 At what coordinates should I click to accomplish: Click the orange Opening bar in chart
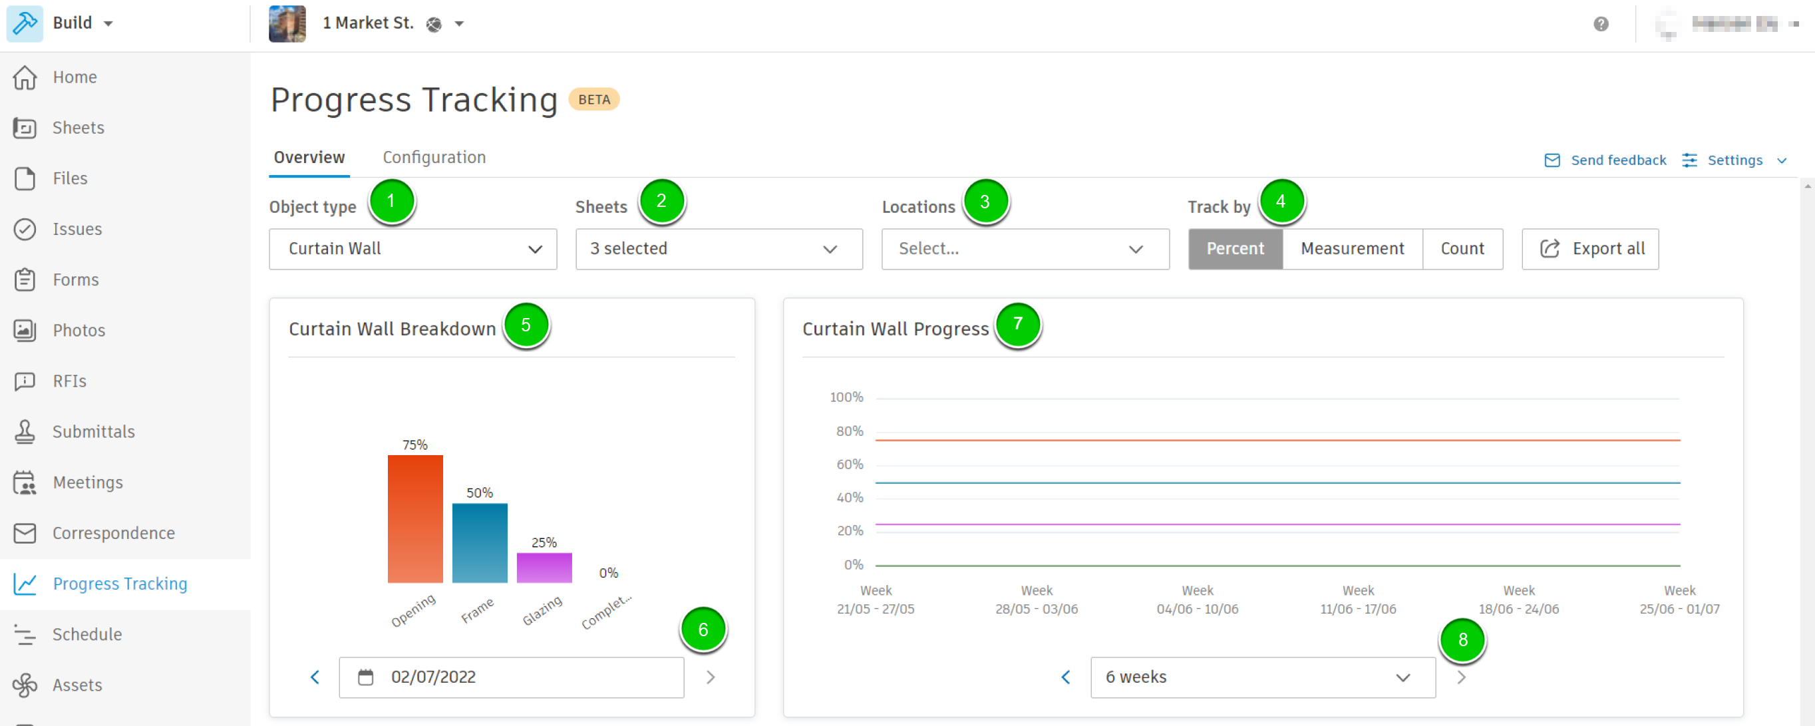(x=414, y=518)
